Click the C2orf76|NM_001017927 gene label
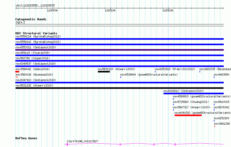This screenshot has width=231, height=147. [82, 141]
